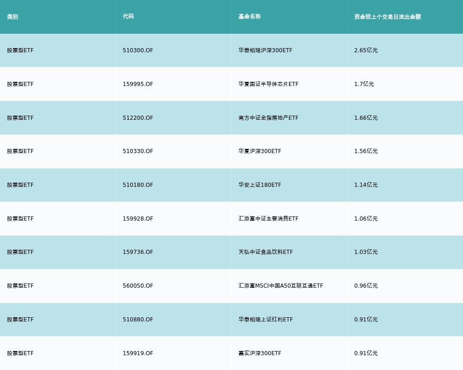Click 股票型ETF in the 159995.OF row
The height and width of the screenshot is (370, 463).
20,84
